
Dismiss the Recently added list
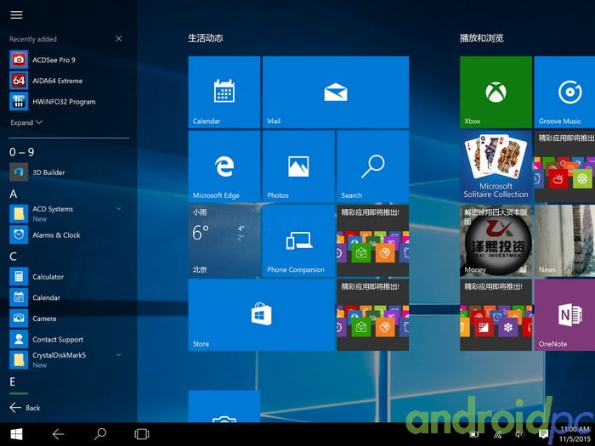(118, 39)
